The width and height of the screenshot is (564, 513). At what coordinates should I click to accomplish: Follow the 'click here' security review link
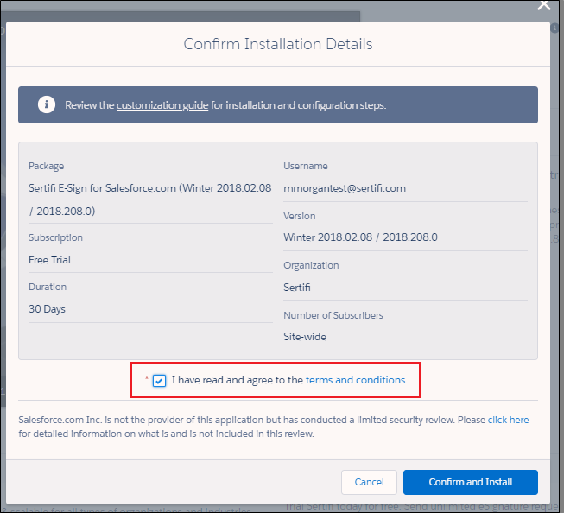508,420
